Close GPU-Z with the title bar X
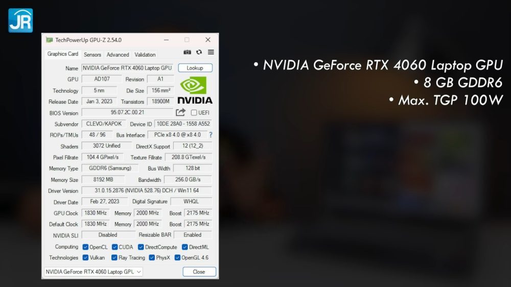 tap(208, 40)
